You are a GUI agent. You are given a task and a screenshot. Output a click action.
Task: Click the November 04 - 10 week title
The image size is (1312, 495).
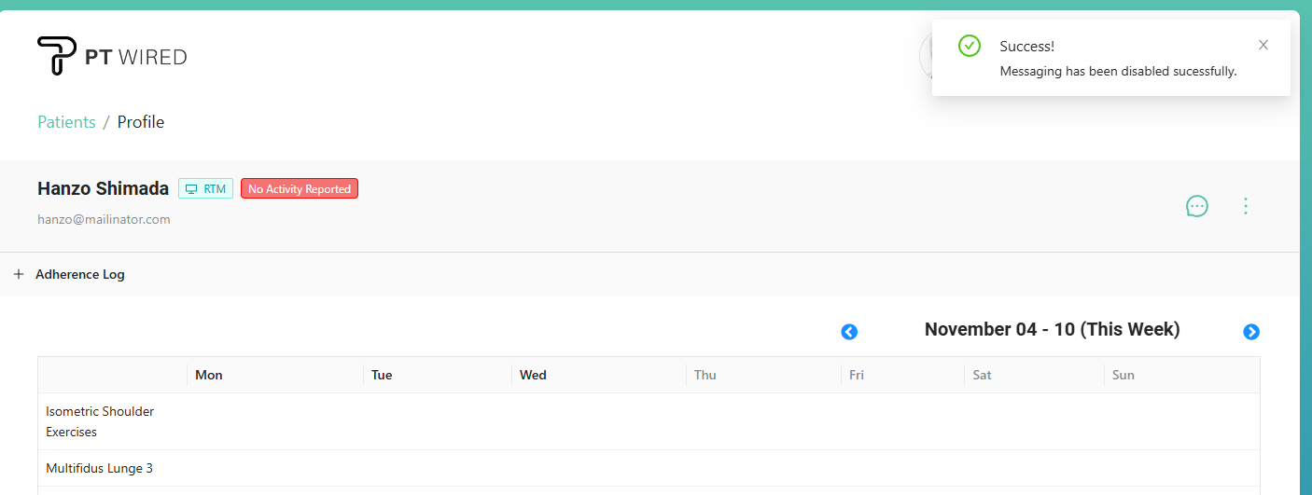(1052, 329)
